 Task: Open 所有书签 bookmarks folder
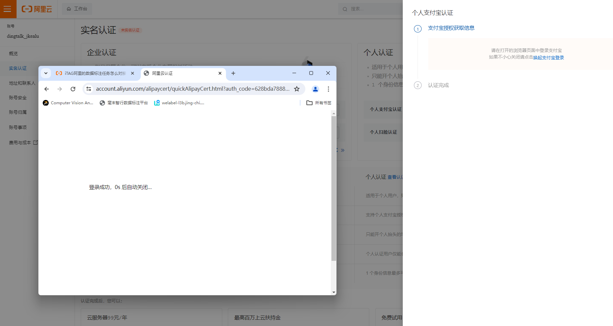(x=319, y=103)
